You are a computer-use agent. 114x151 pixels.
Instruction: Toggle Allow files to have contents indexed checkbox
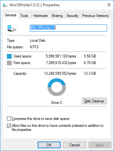9,126
